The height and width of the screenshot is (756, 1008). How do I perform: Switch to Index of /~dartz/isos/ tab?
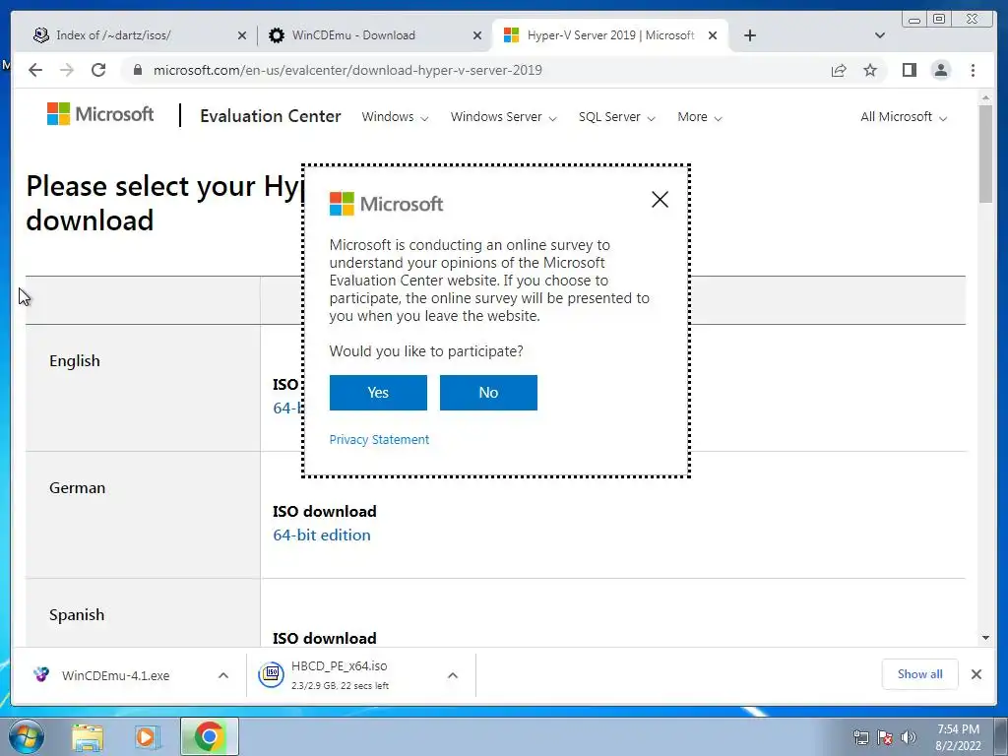[x=113, y=35]
